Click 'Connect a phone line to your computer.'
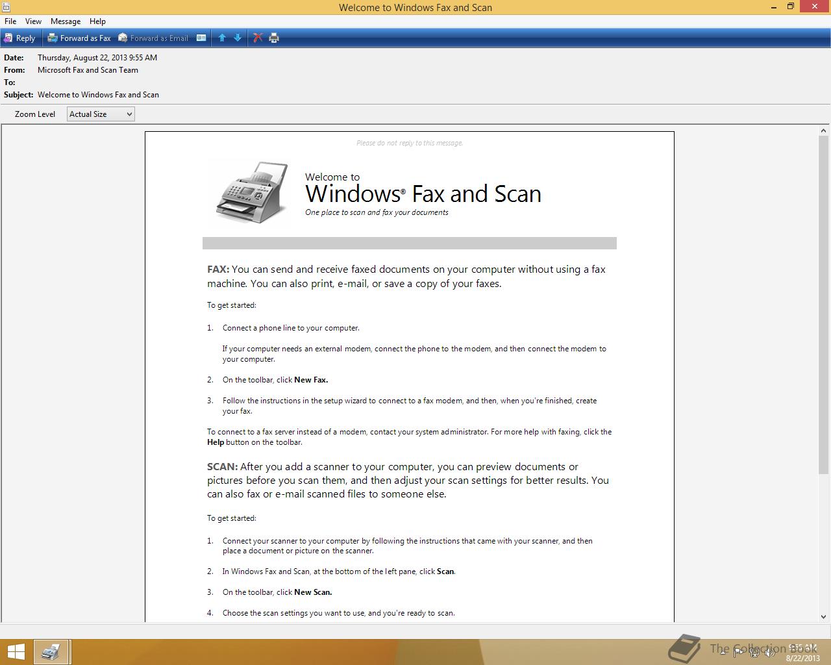Viewport: 831px width, 665px height. point(291,328)
